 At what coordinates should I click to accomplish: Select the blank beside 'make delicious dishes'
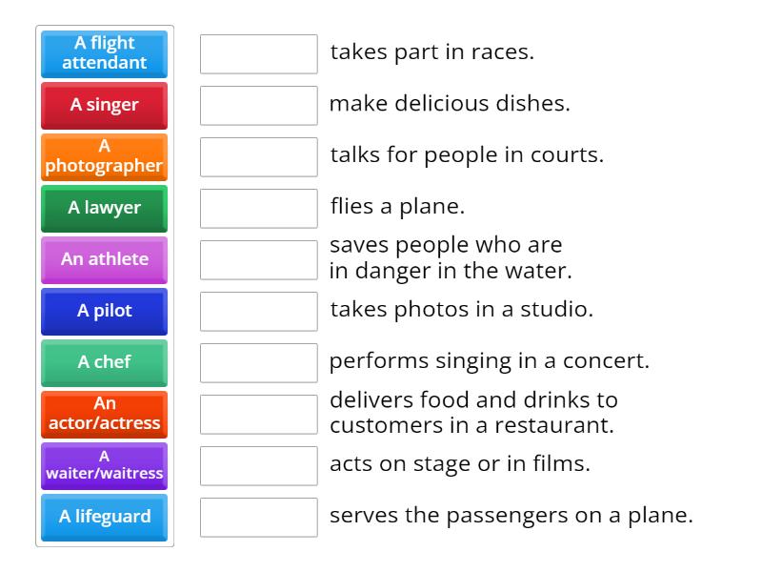tap(259, 106)
